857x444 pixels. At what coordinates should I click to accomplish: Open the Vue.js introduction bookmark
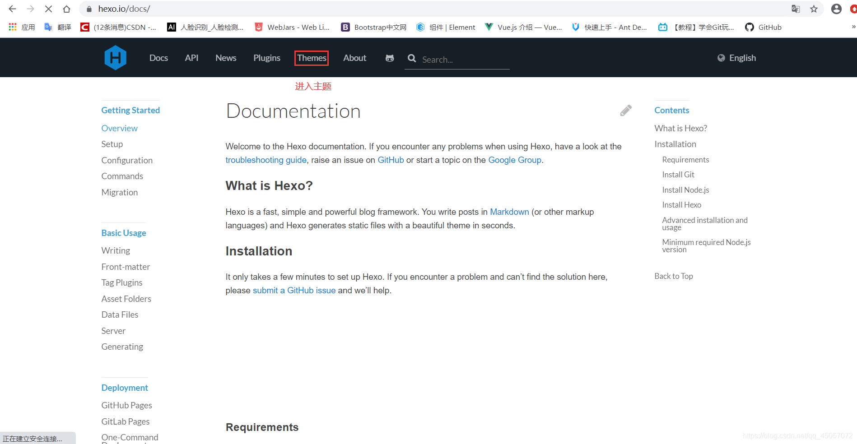[523, 27]
